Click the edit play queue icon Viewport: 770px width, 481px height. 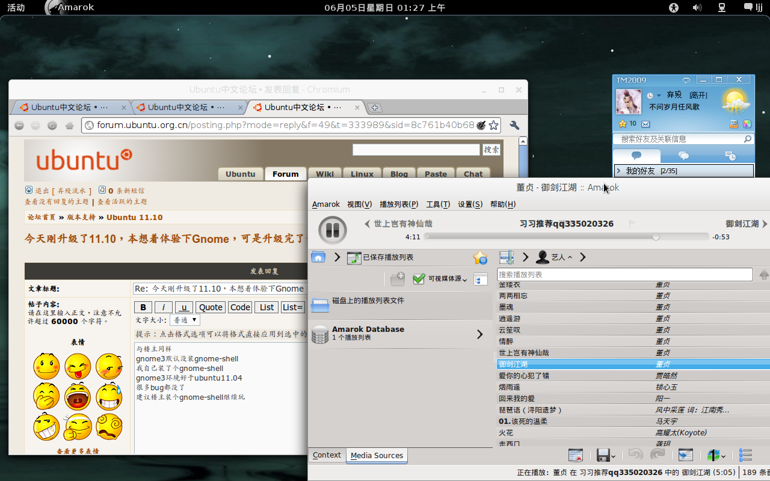(745, 455)
